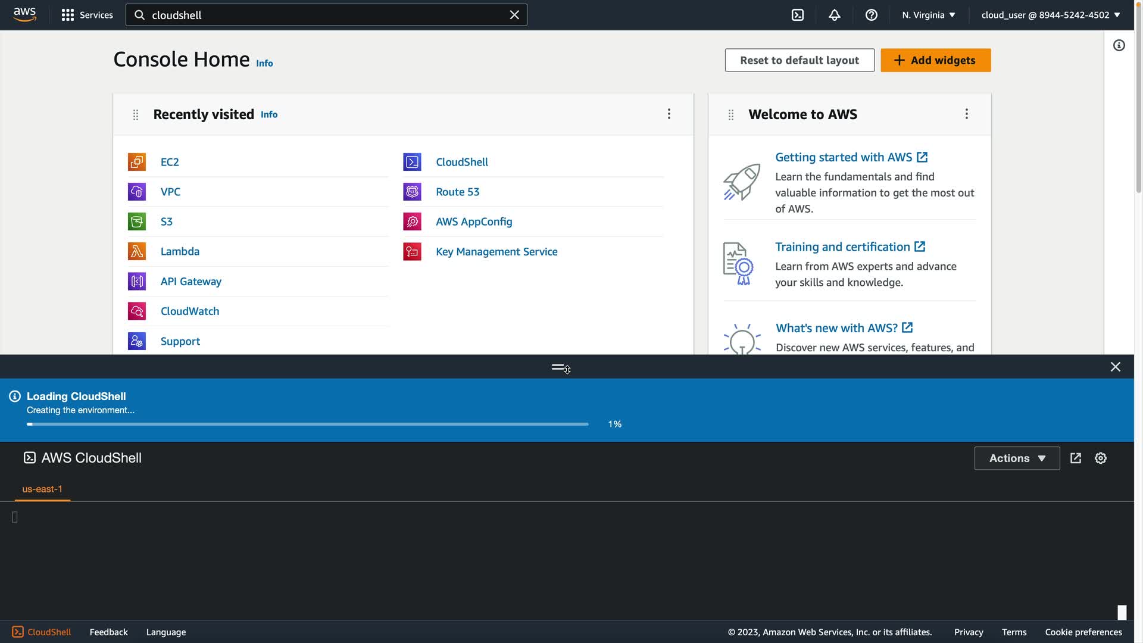Screen dimensions: 1143x643
Task: Open Recently visited widget options menu
Action: [669, 114]
